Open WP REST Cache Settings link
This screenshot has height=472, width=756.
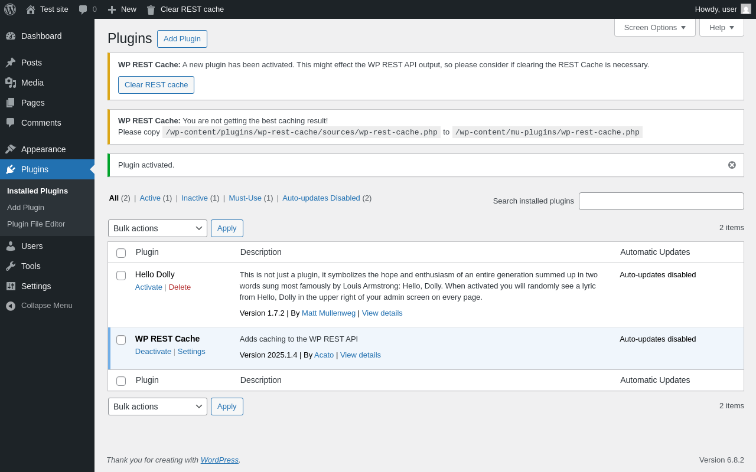pyautogui.click(x=191, y=352)
